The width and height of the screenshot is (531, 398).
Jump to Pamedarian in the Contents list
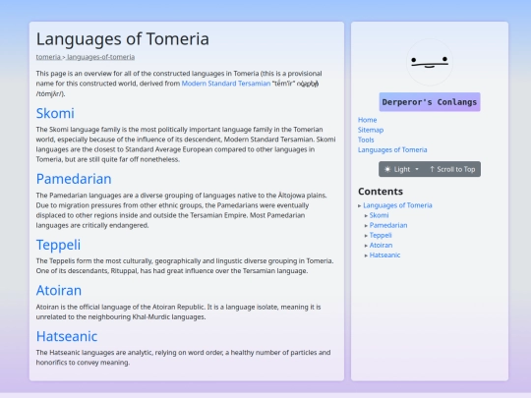(x=388, y=225)
